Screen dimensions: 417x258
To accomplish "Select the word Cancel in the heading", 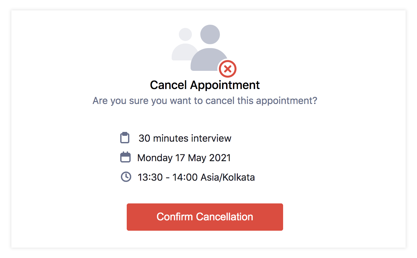I will 168,85.
